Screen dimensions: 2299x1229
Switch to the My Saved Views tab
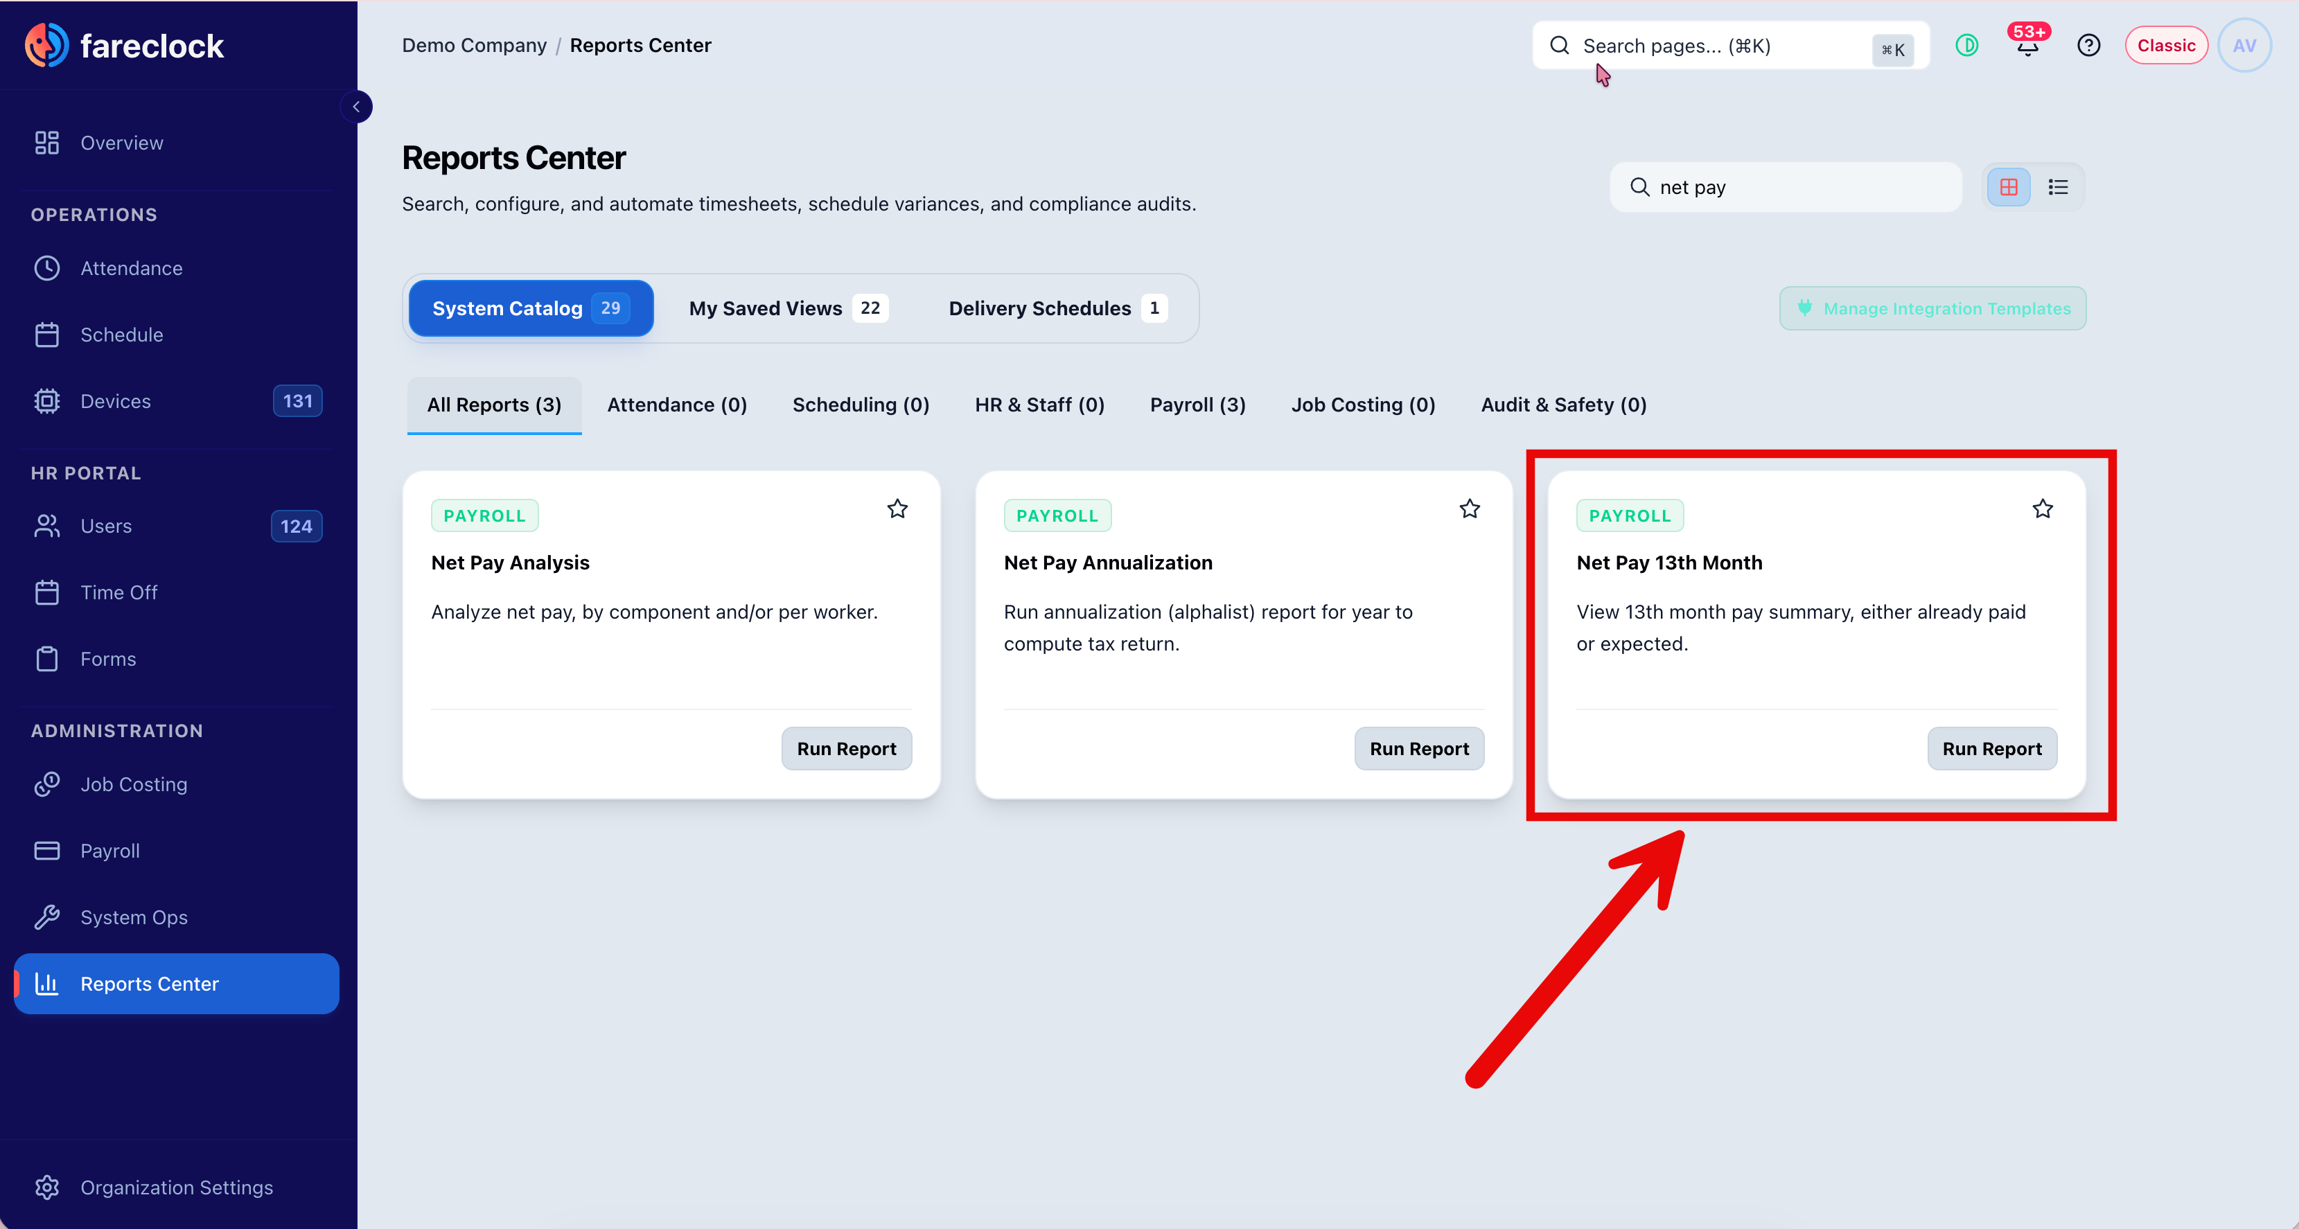[x=787, y=308]
